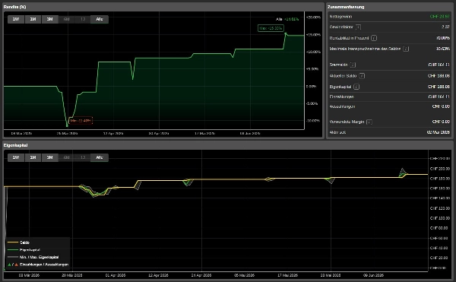456x282 pixels.
Task: Select 3M range in Eigenkapital chart
Action: pos(49,157)
